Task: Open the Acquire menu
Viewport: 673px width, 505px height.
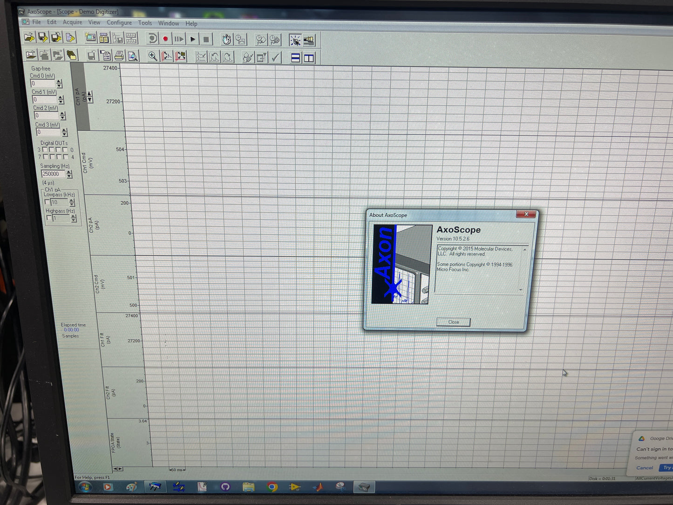Action: (x=72, y=22)
